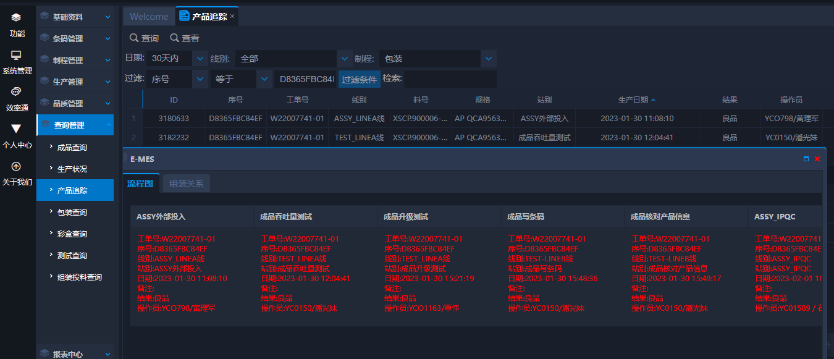Click the 查询 magnifier toolbar button
This screenshot has width=834, height=359.
(144, 38)
